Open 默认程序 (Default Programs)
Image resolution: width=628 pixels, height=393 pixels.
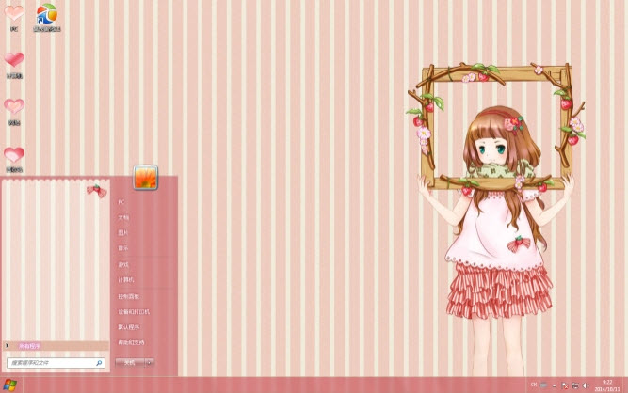coord(129,327)
